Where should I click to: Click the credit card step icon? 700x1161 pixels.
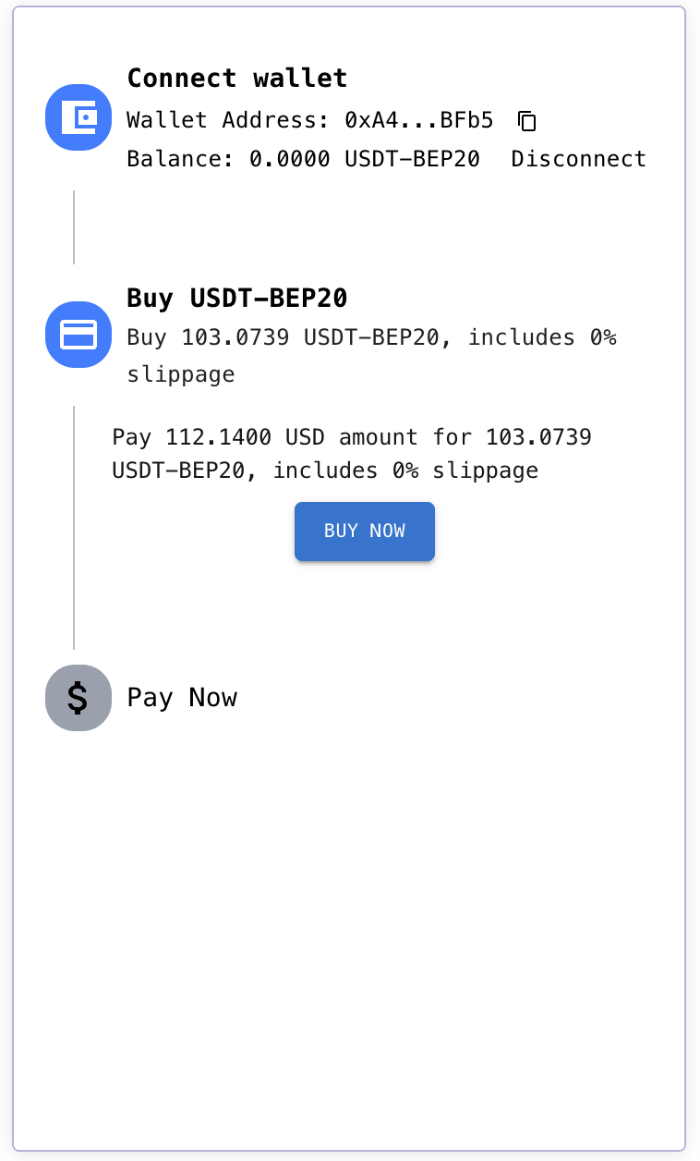coord(78,335)
